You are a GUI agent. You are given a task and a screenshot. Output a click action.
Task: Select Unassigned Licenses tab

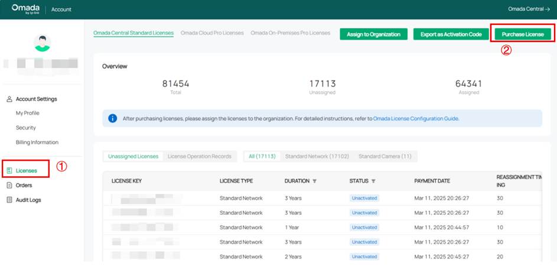click(x=133, y=156)
